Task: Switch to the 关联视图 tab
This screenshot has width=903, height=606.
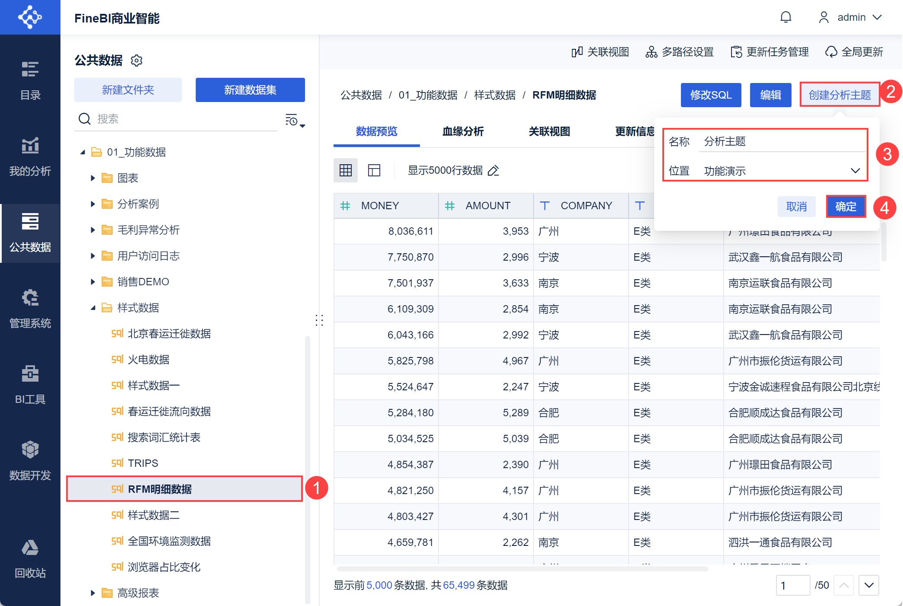Action: pyautogui.click(x=549, y=131)
